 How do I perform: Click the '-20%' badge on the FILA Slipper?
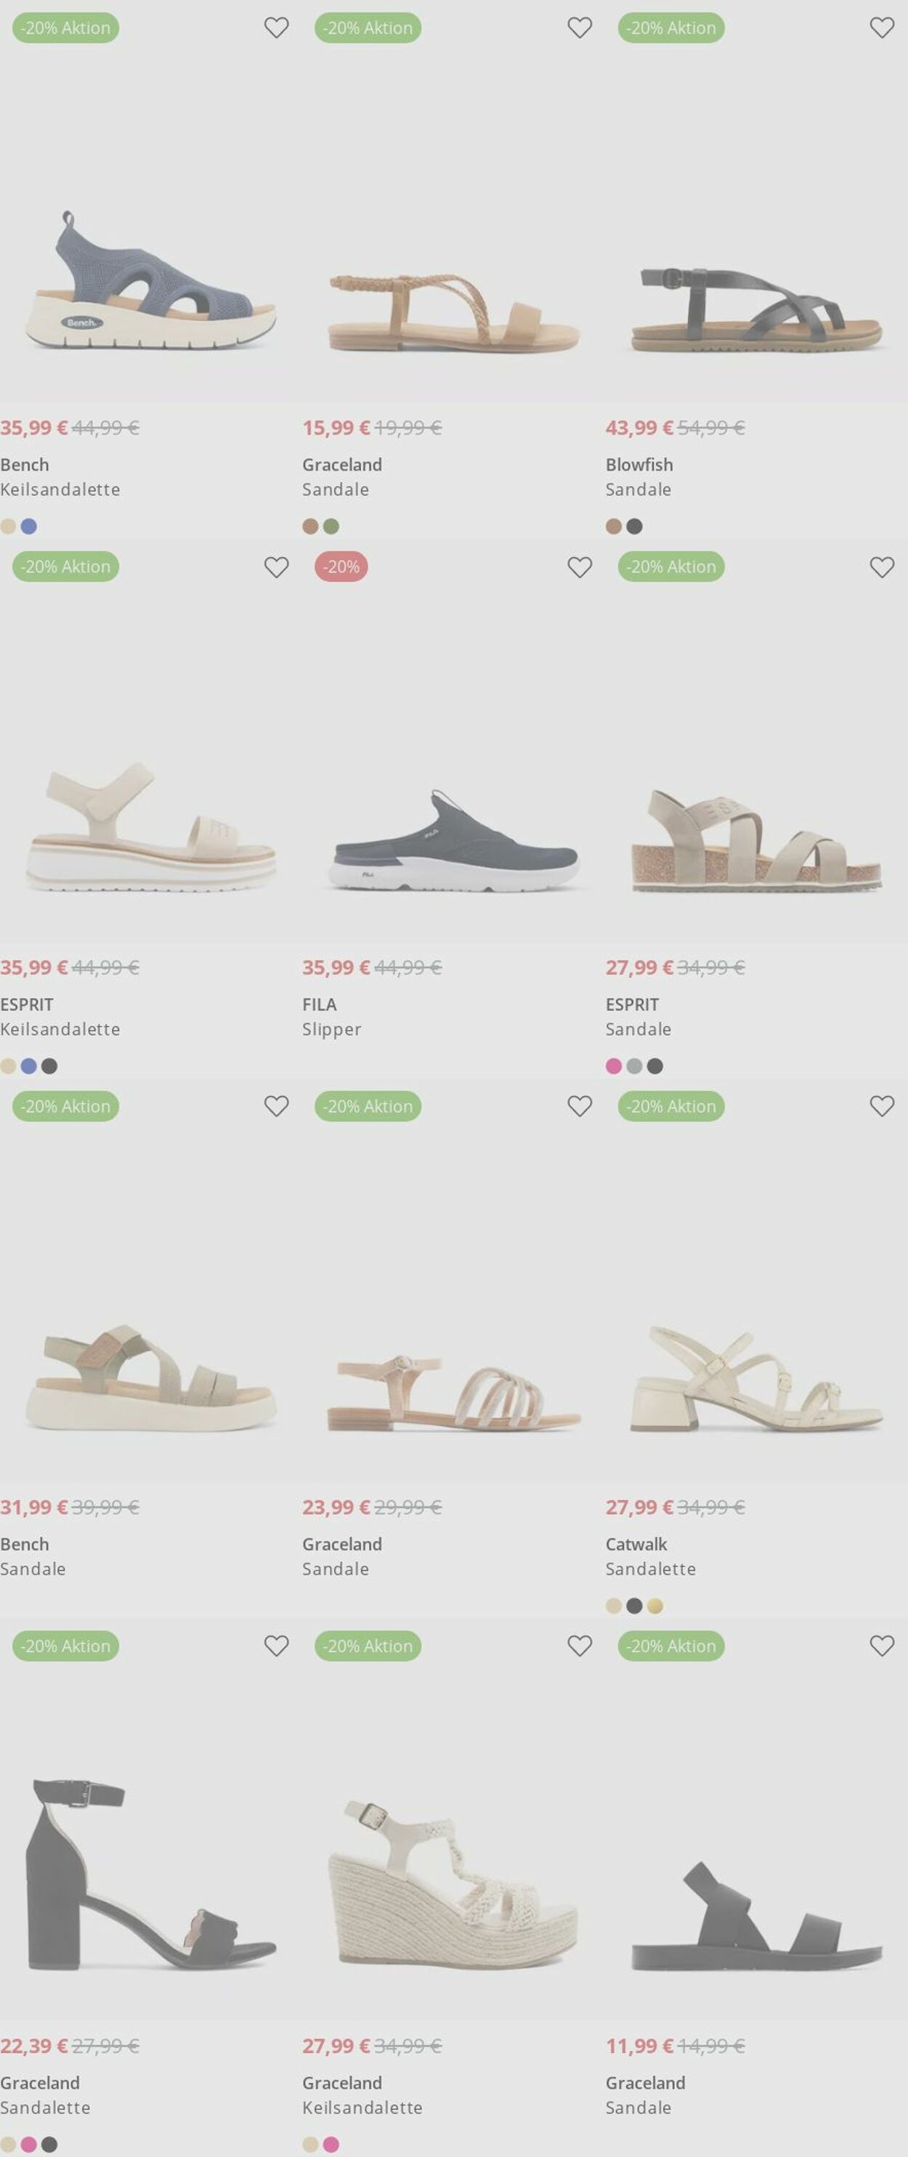coord(341,567)
